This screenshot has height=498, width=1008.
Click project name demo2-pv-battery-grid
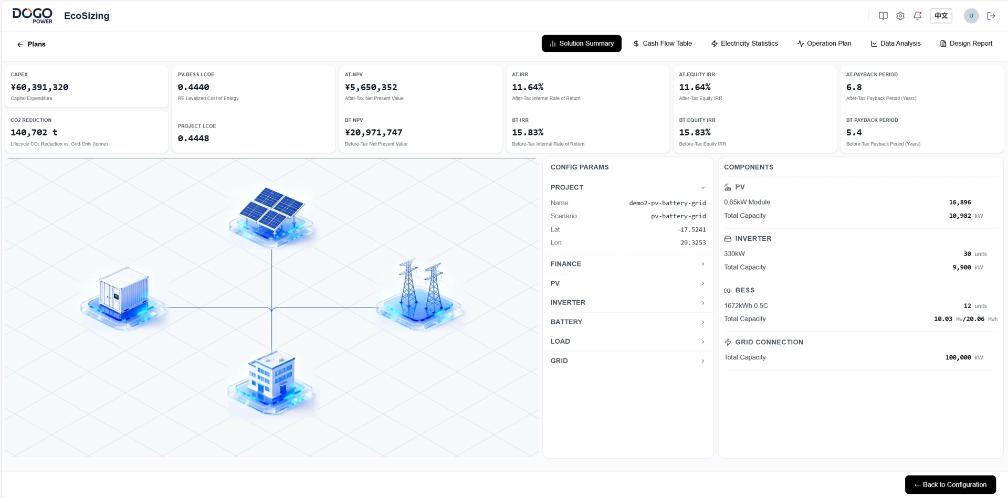pos(667,203)
